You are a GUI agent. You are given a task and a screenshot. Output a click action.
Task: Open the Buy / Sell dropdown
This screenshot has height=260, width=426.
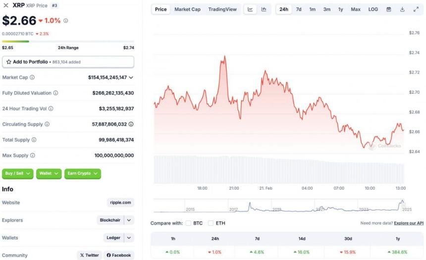pos(18,174)
